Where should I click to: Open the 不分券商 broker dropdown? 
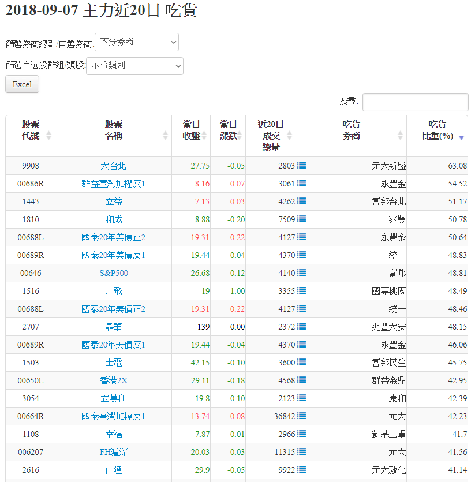137,42
